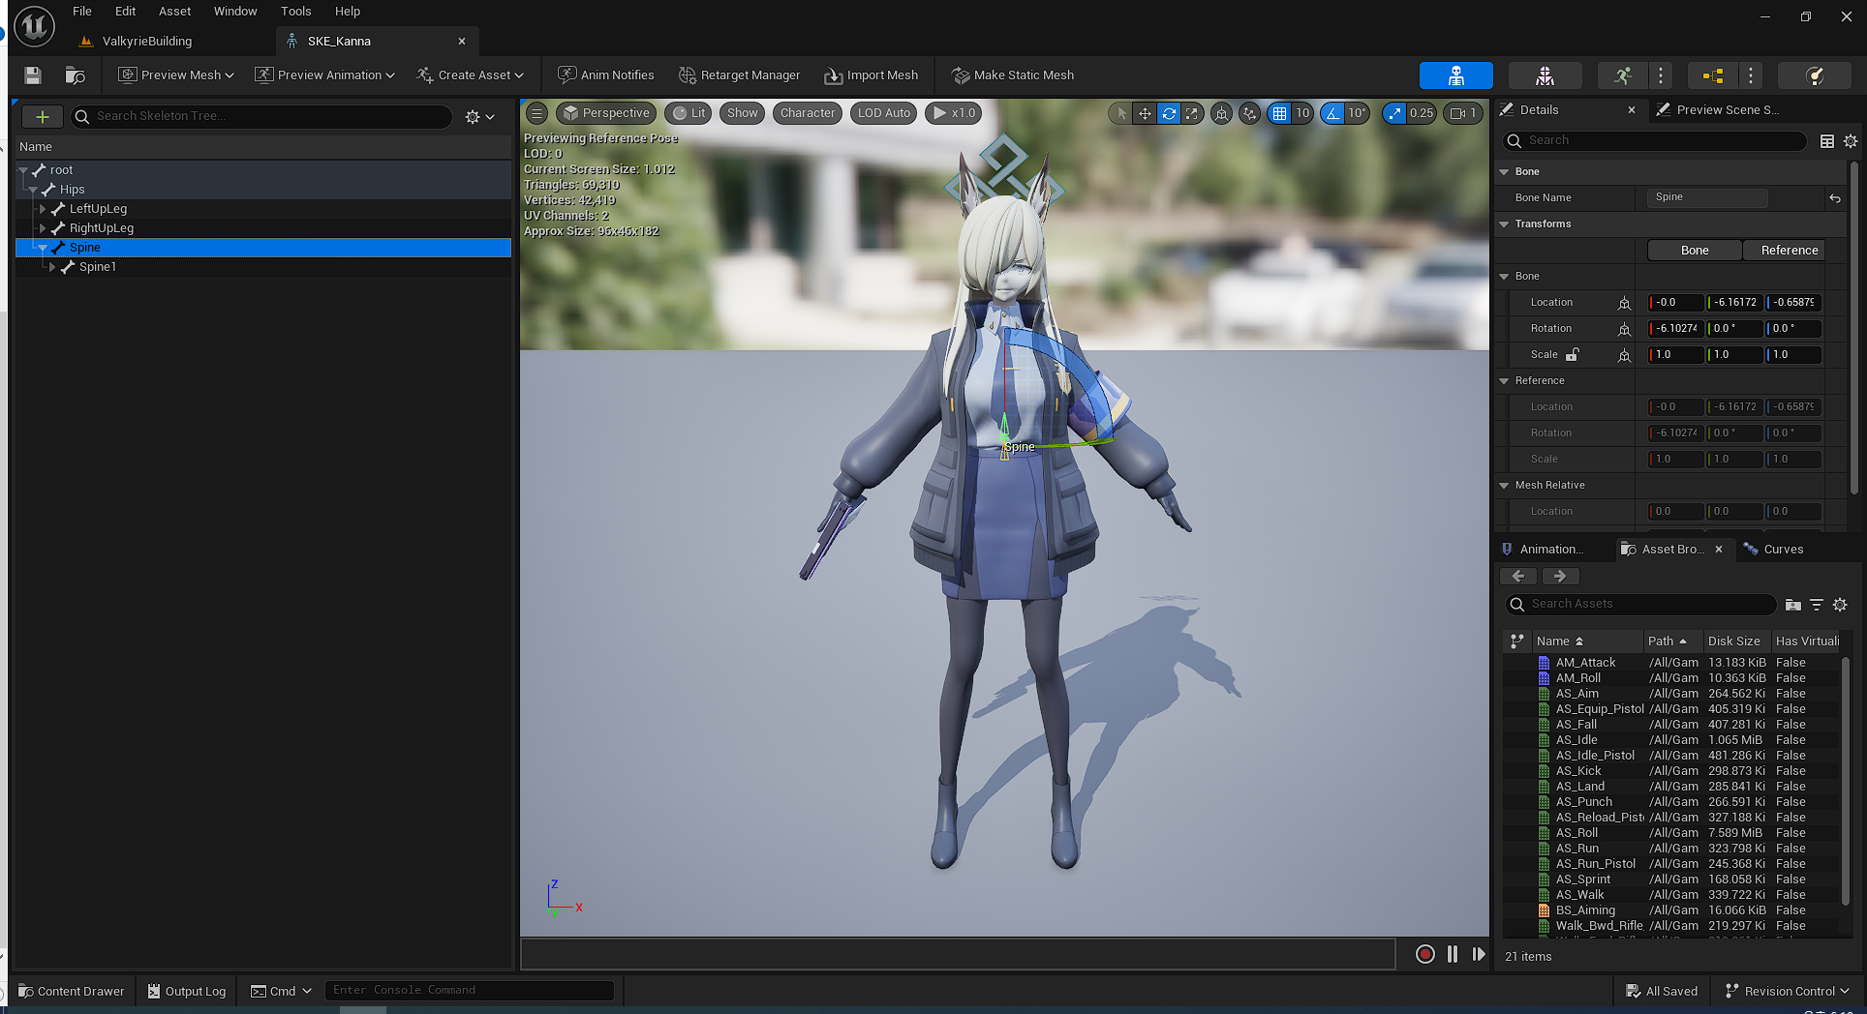Screen dimensions: 1867x1014
Task: Open Details panel settings gear
Action: [x=1851, y=141]
